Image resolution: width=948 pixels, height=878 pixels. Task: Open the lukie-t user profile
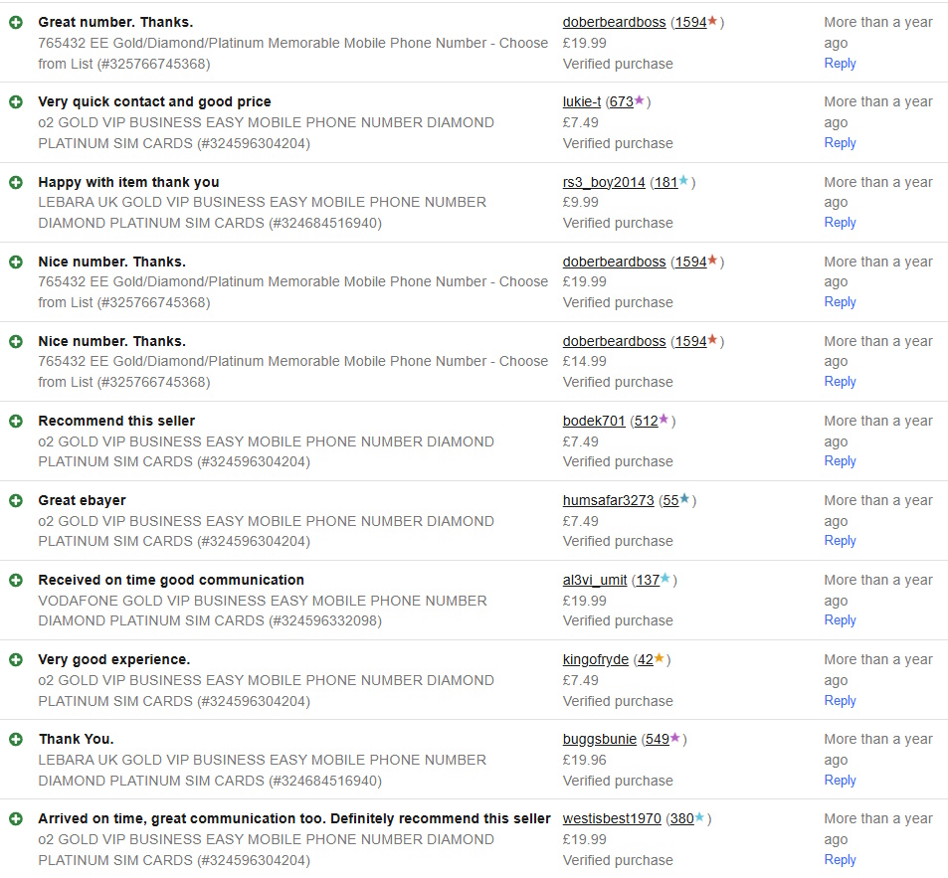[582, 101]
